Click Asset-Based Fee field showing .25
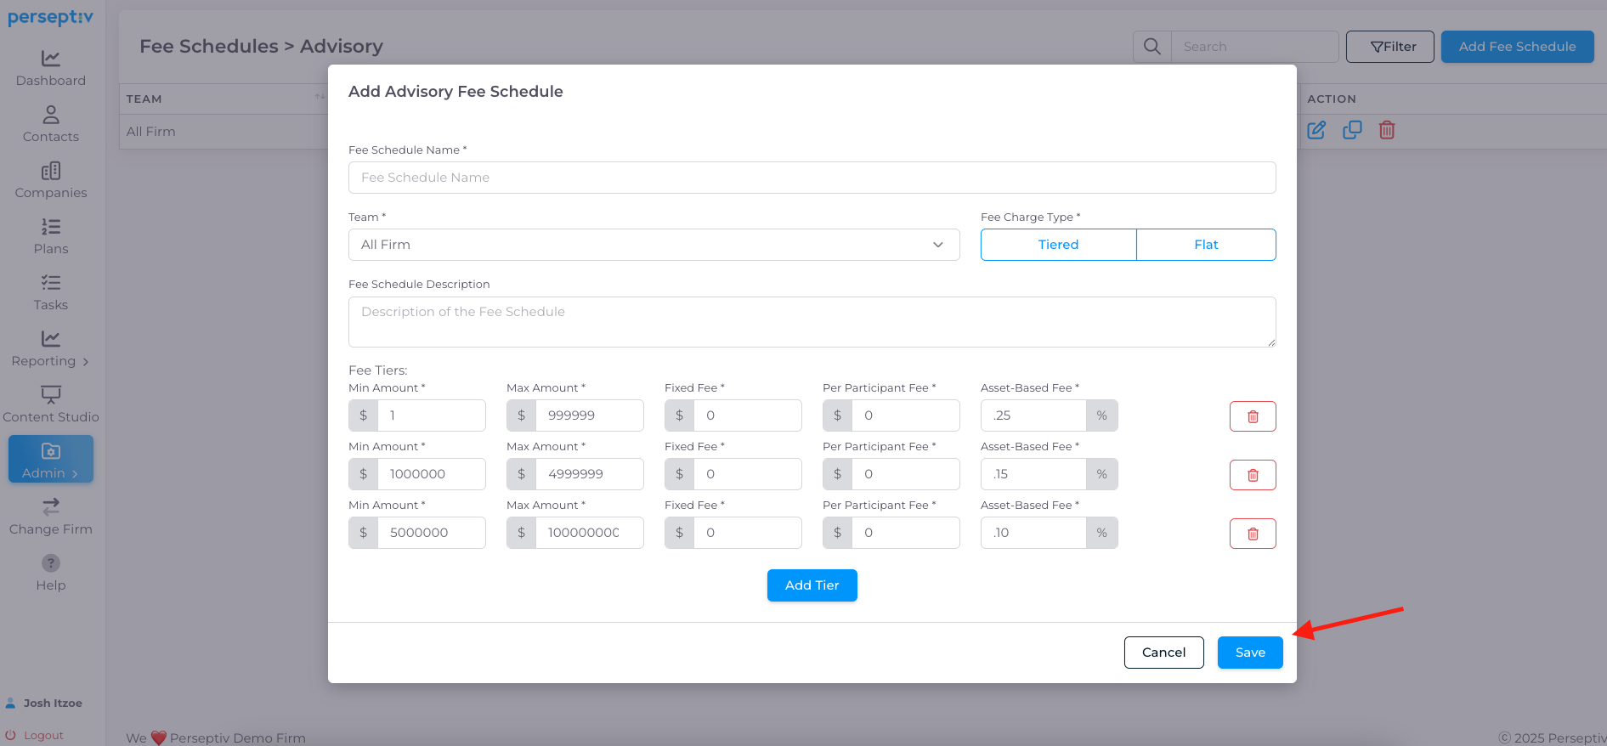 pyautogui.click(x=1033, y=415)
